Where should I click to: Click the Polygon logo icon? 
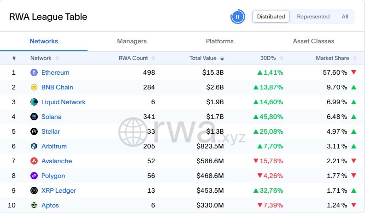pyautogui.click(x=34, y=176)
